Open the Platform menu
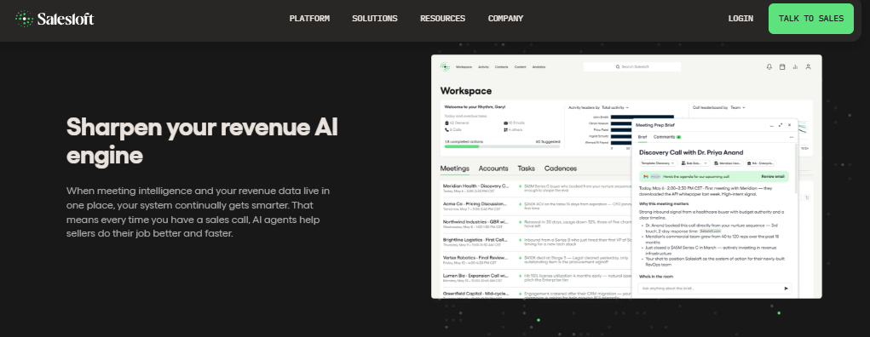The width and height of the screenshot is (870, 337). pyautogui.click(x=309, y=18)
